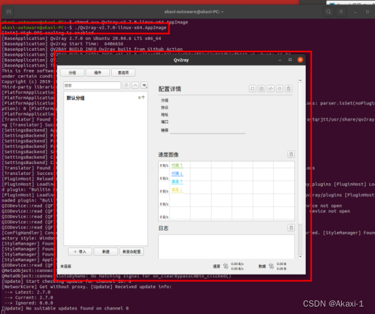This screenshot has width=375, height=314.
Task: Close the Qv2ray window with orange X
Action: 300,60
